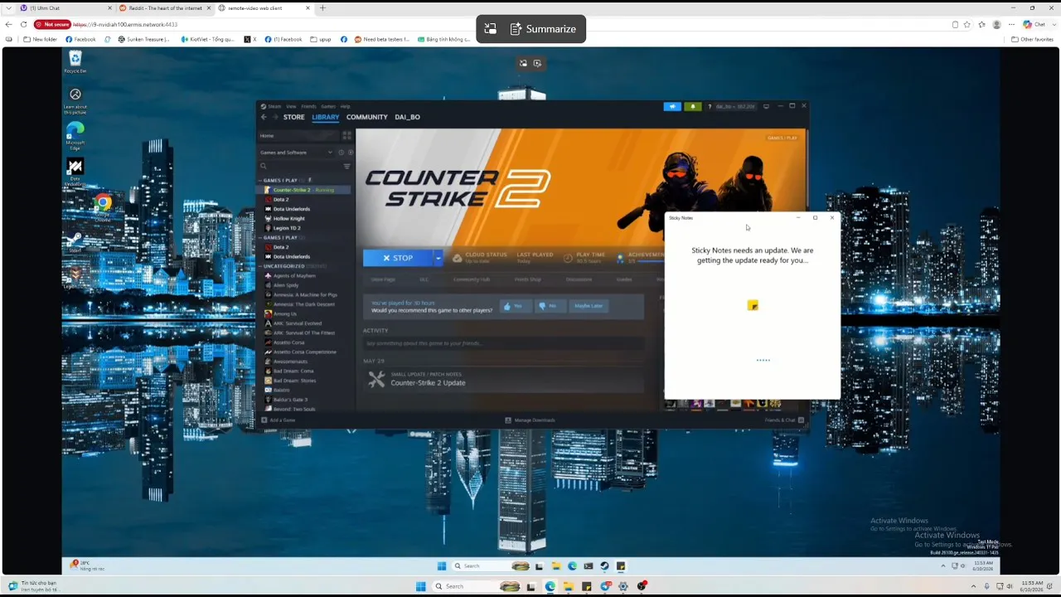This screenshot has width=1061, height=597.
Task: Open the Recycle Bin desktop icon
Action: coord(75,61)
